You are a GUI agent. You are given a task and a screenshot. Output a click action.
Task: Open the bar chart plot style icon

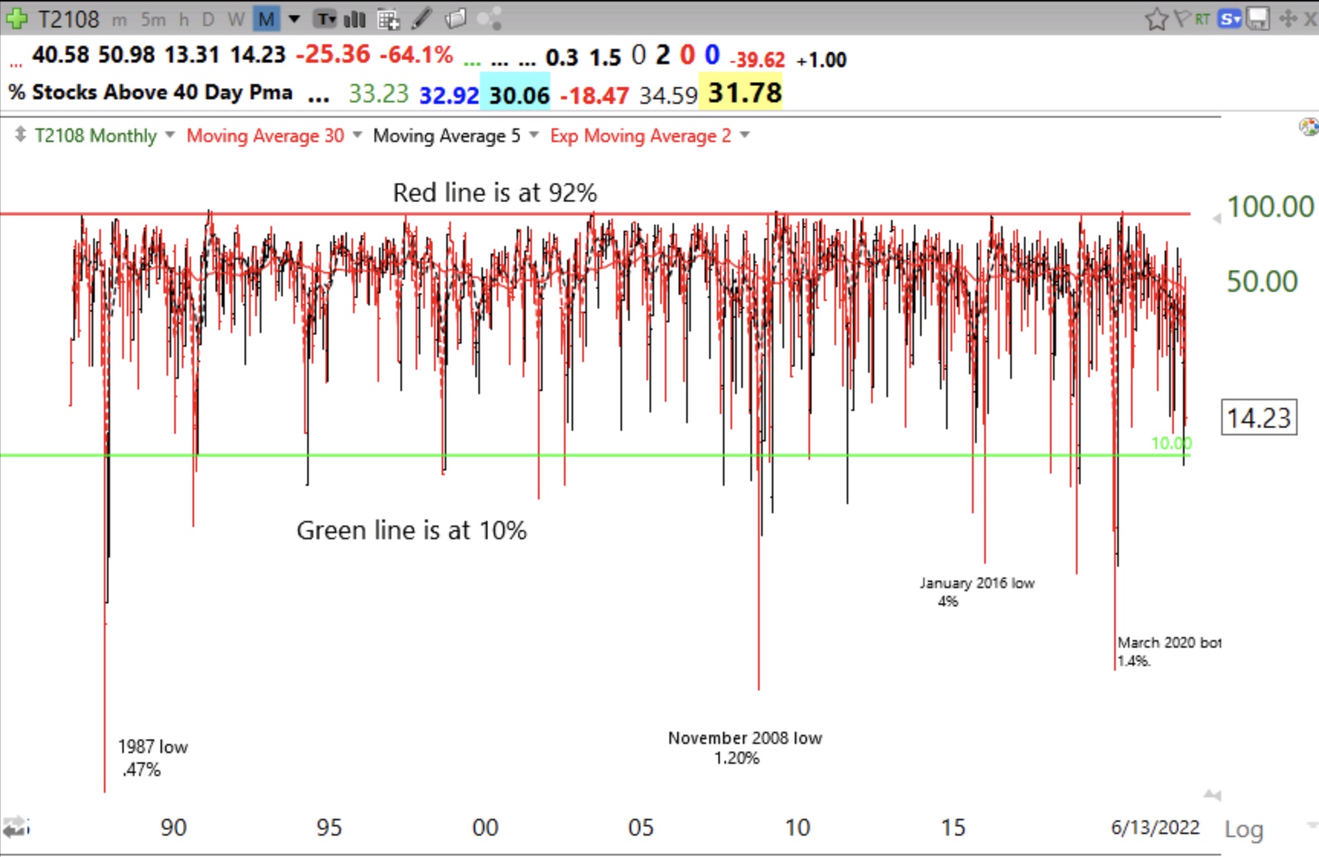pyautogui.click(x=355, y=19)
